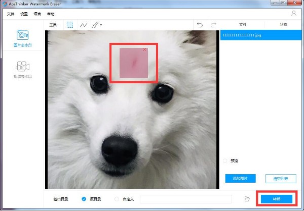
Task: Open the user account icon
Action: [x=294, y=13]
